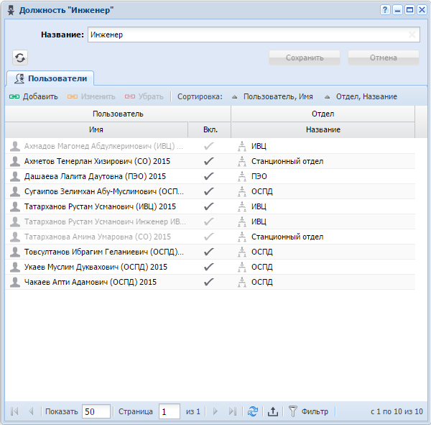Sort by Отдел, Название in toolbar
This screenshot has height=425, width=431.
361,96
